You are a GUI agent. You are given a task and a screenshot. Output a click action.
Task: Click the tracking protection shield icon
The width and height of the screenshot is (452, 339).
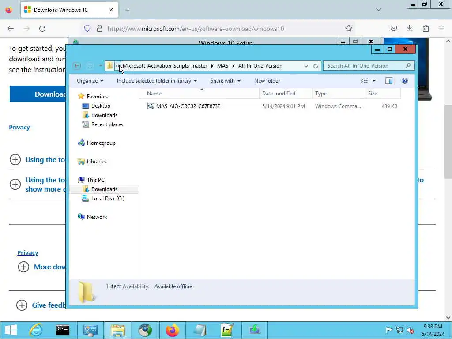(x=87, y=28)
